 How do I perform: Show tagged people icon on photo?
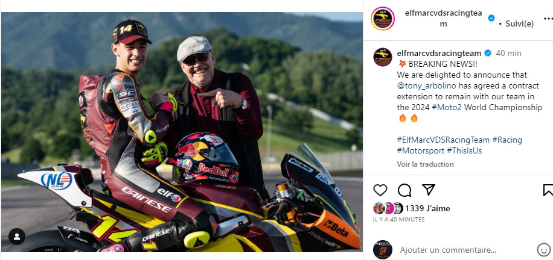[16, 237]
